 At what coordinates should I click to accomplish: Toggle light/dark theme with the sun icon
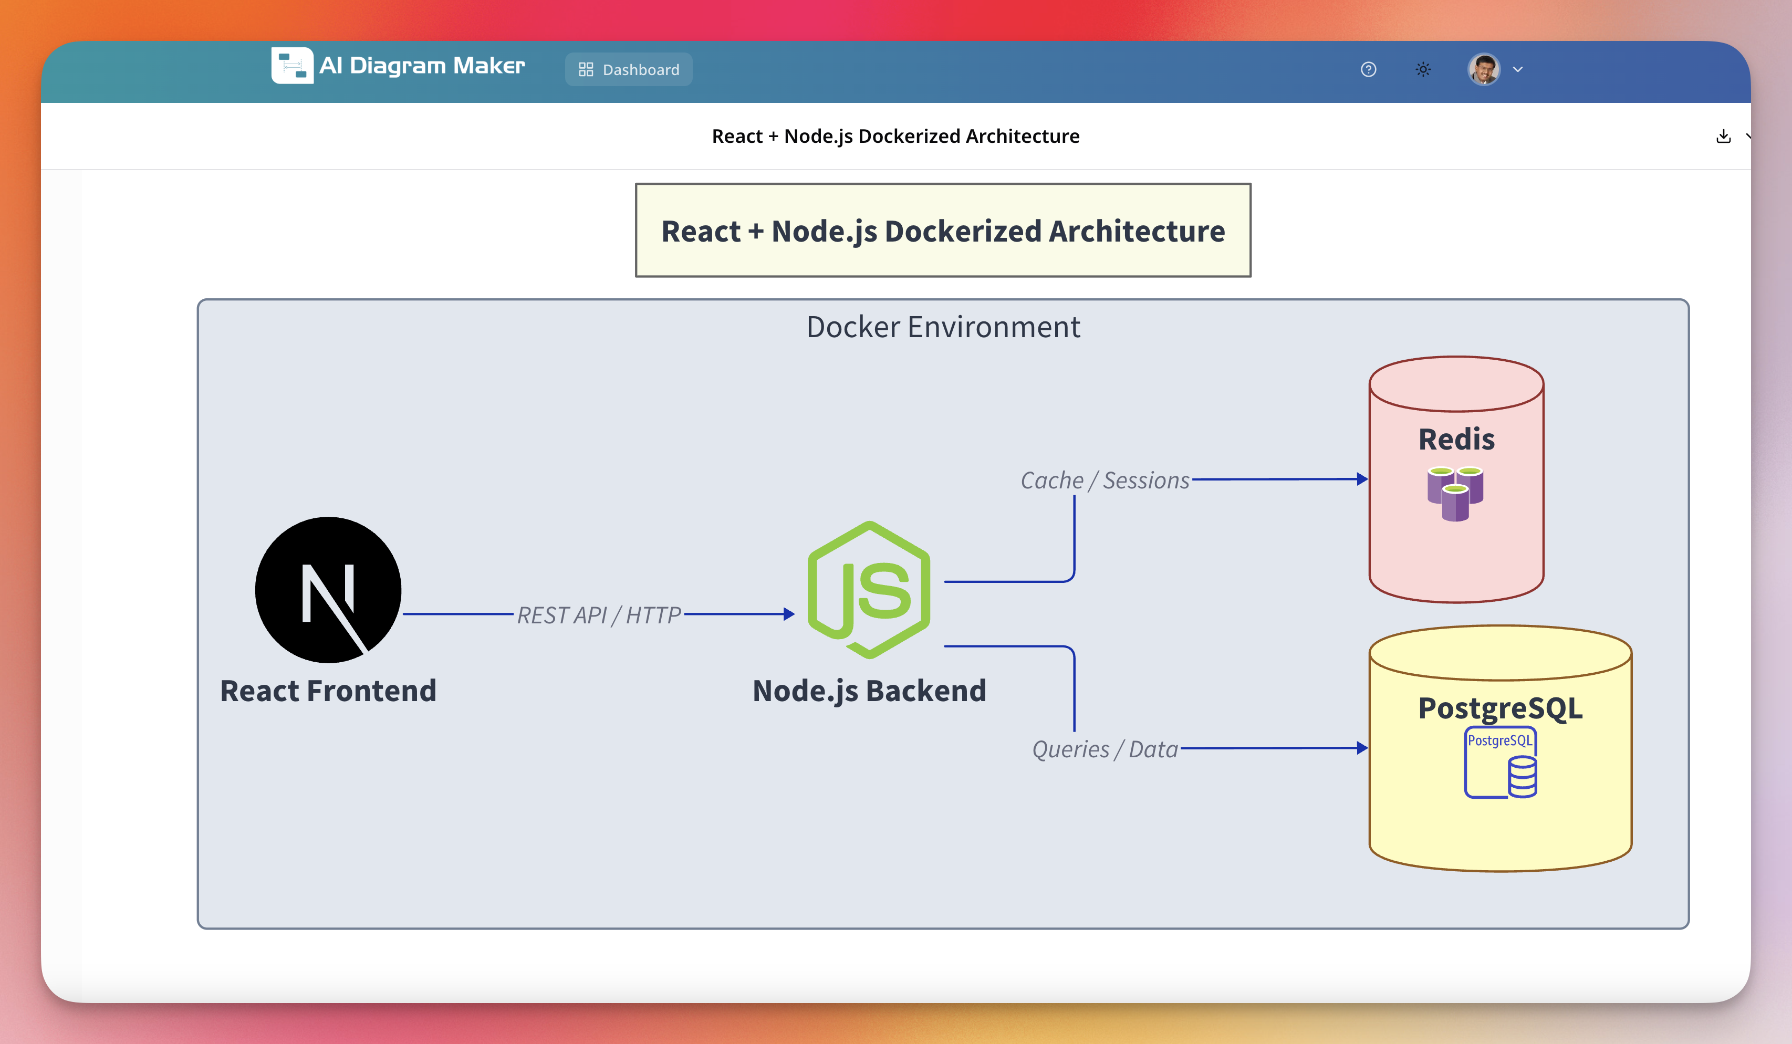click(1423, 69)
